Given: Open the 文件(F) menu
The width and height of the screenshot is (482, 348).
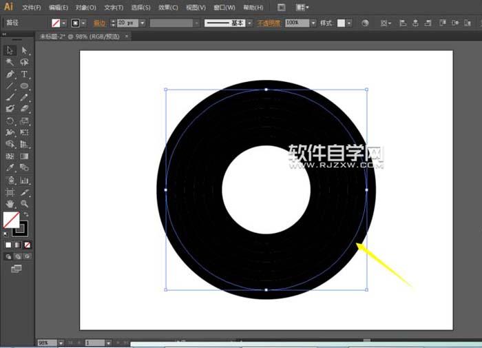Looking at the screenshot, I should [x=31, y=7].
